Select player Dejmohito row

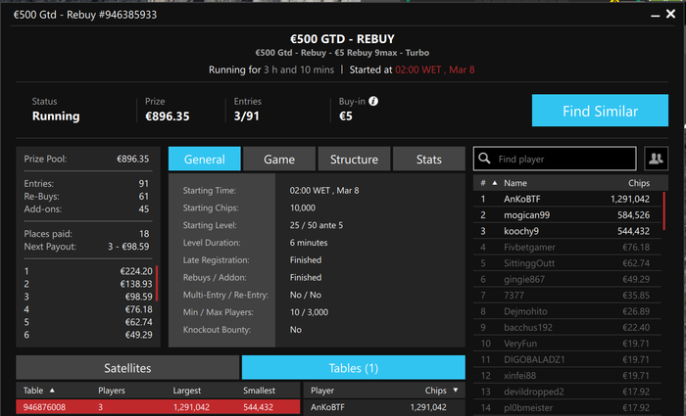tap(567, 311)
